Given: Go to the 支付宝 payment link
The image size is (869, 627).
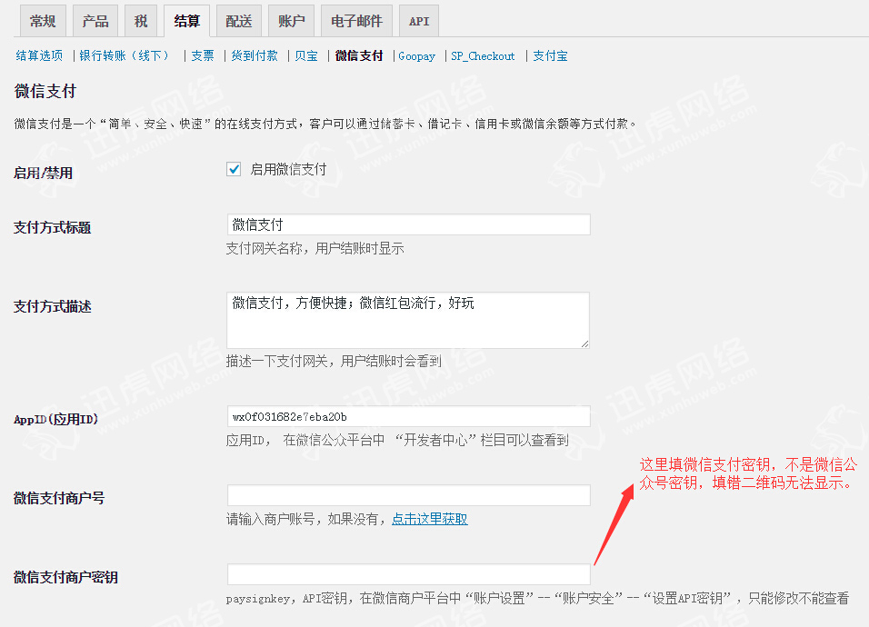Looking at the screenshot, I should (550, 55).
